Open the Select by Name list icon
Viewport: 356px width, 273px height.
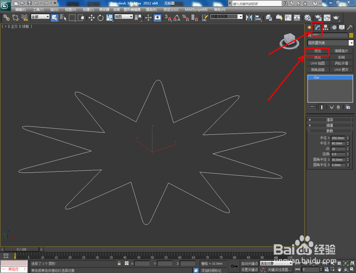pyautogui.click(x=63, y=17)
